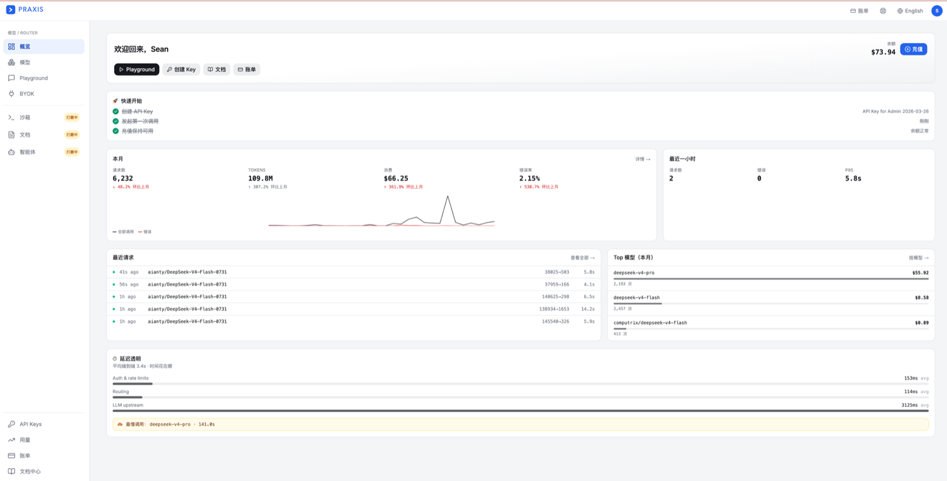Click the 欢迎回来, Sean heading
947x481 pixels.
(141, 49)
